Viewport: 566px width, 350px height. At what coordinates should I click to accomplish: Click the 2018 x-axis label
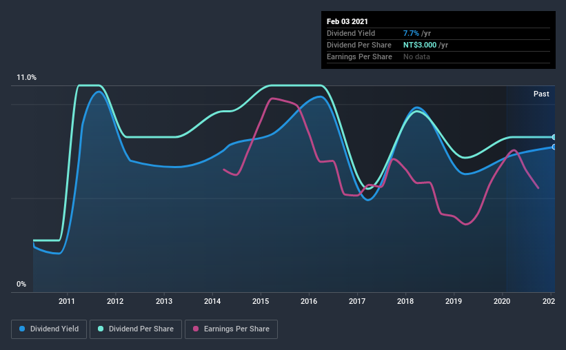click(405, 301)
